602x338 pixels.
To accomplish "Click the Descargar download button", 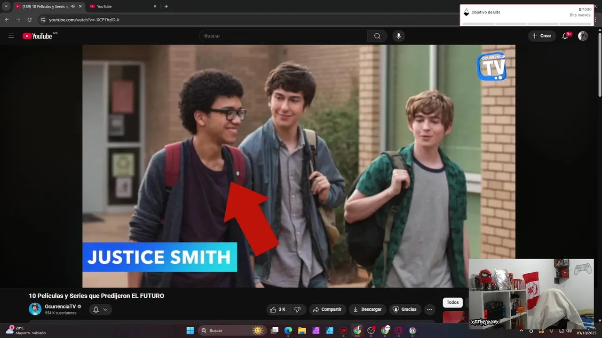I will 367,309.
